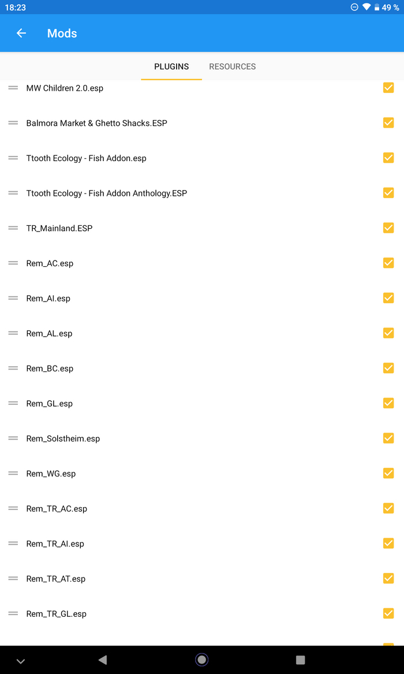The height and width of the screenshot is (674, 404).
Task: Tap the Ttooth Ecology - Fish Addon Anthology.ESP entry
Action: pyautogui.click(x=107, y=193)
